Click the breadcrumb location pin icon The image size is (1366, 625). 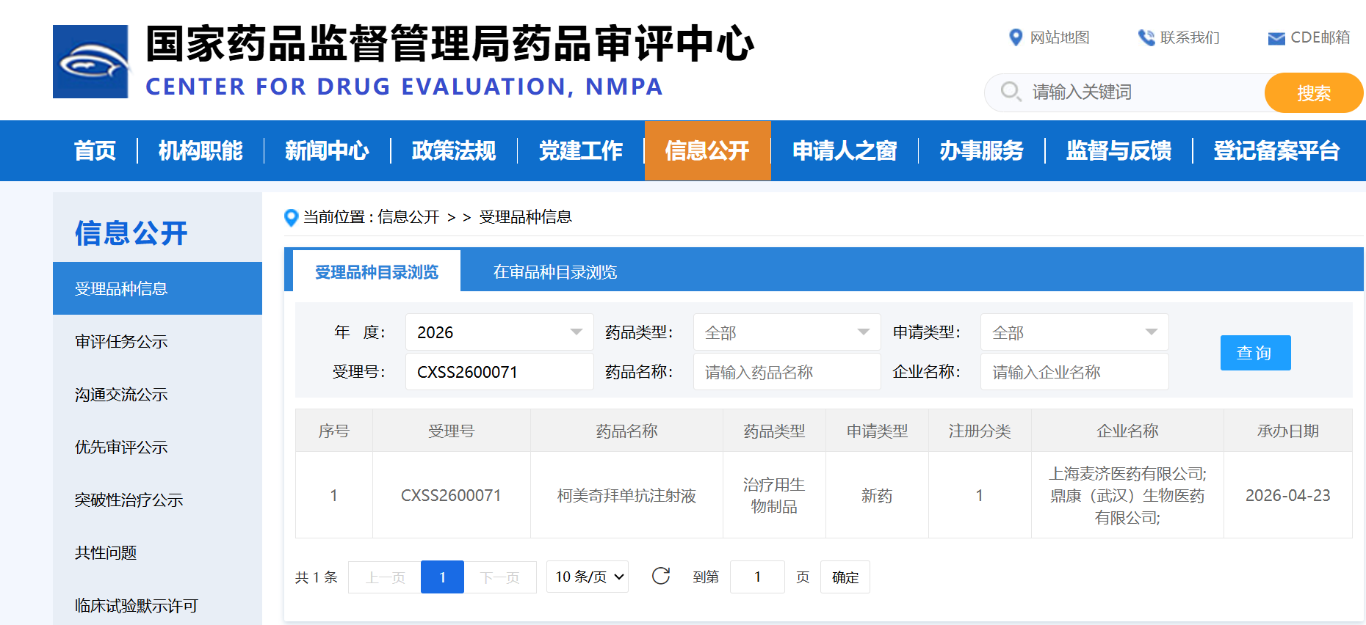(291, 217)
